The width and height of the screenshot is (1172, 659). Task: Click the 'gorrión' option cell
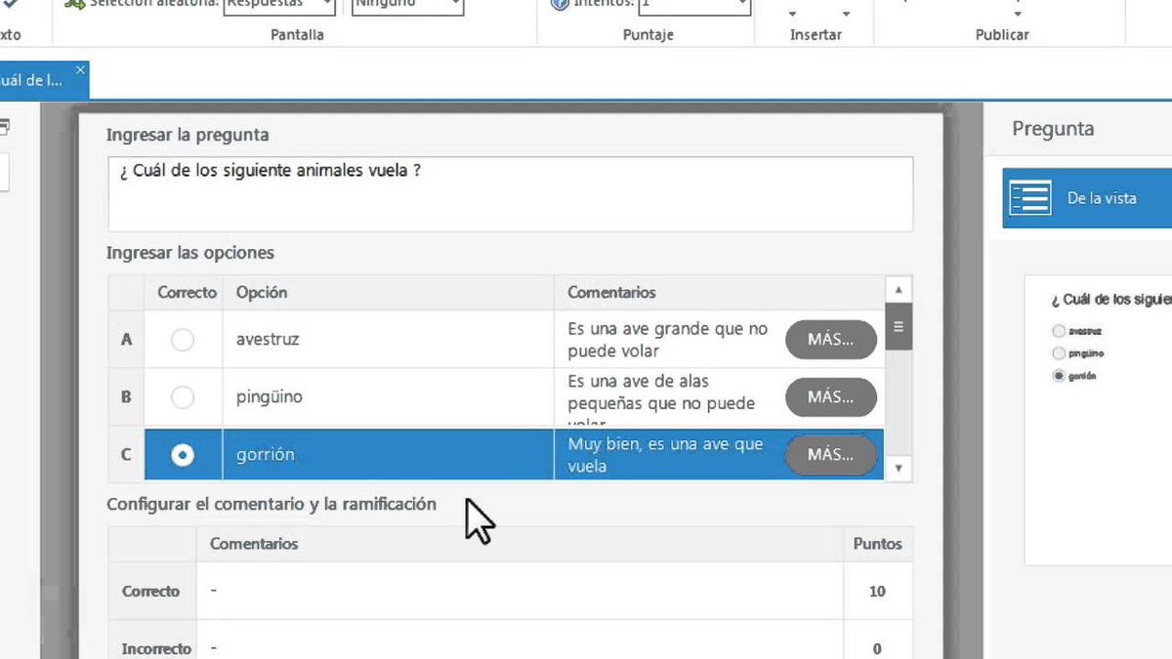tap(388, 455)
